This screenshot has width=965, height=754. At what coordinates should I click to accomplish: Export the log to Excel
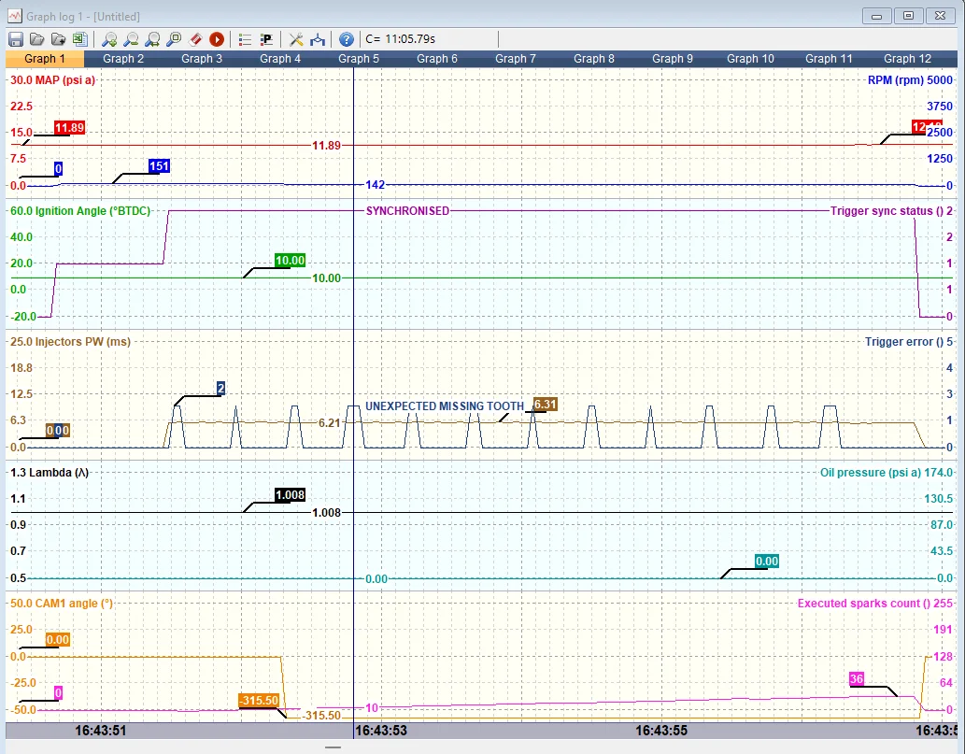click(x=79, y=39)
